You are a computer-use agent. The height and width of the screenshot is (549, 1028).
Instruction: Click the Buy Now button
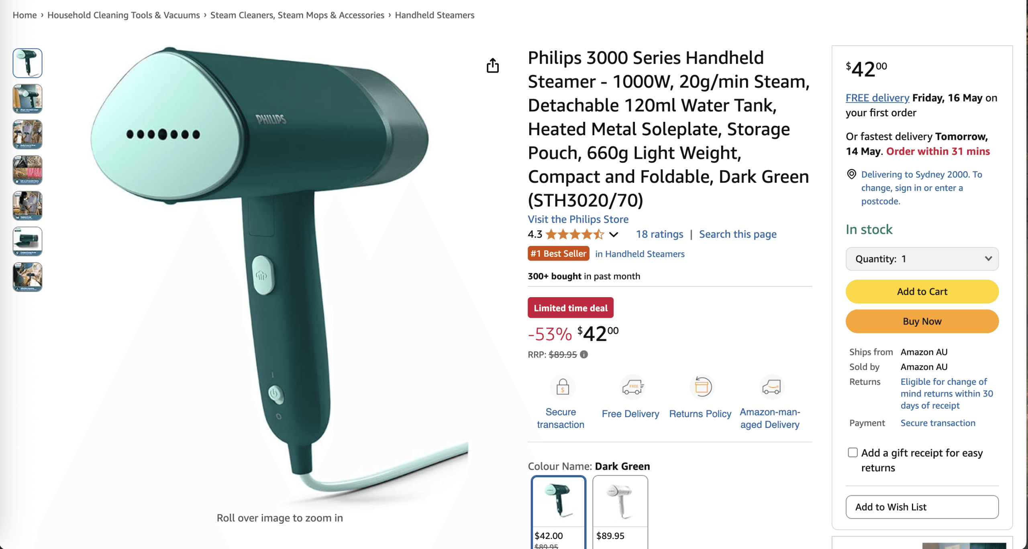tap(922, 321)
